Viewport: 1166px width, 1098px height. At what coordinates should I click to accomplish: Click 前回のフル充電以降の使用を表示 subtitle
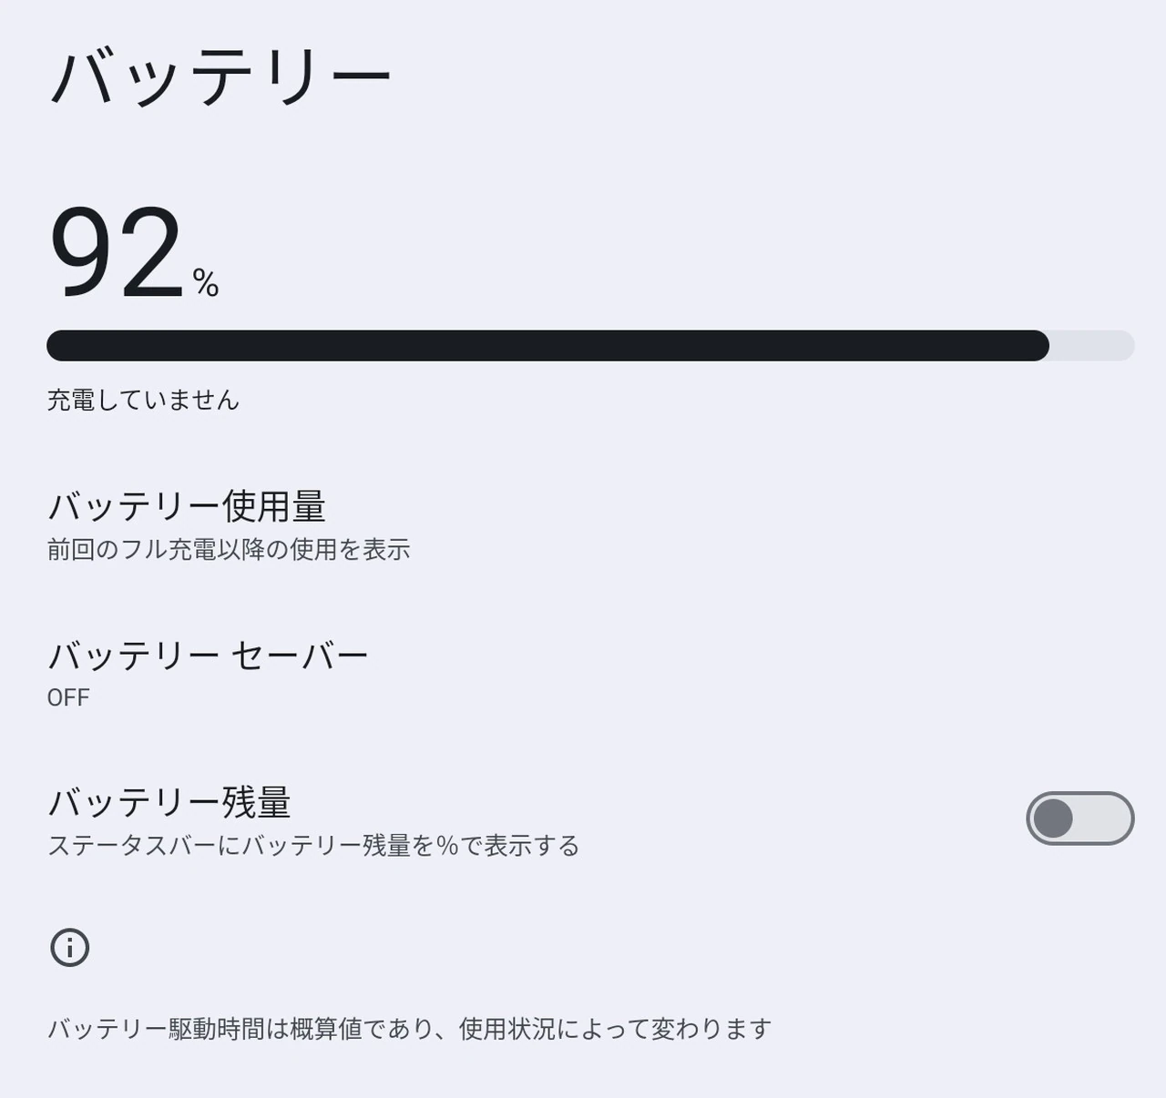point(229,550)
